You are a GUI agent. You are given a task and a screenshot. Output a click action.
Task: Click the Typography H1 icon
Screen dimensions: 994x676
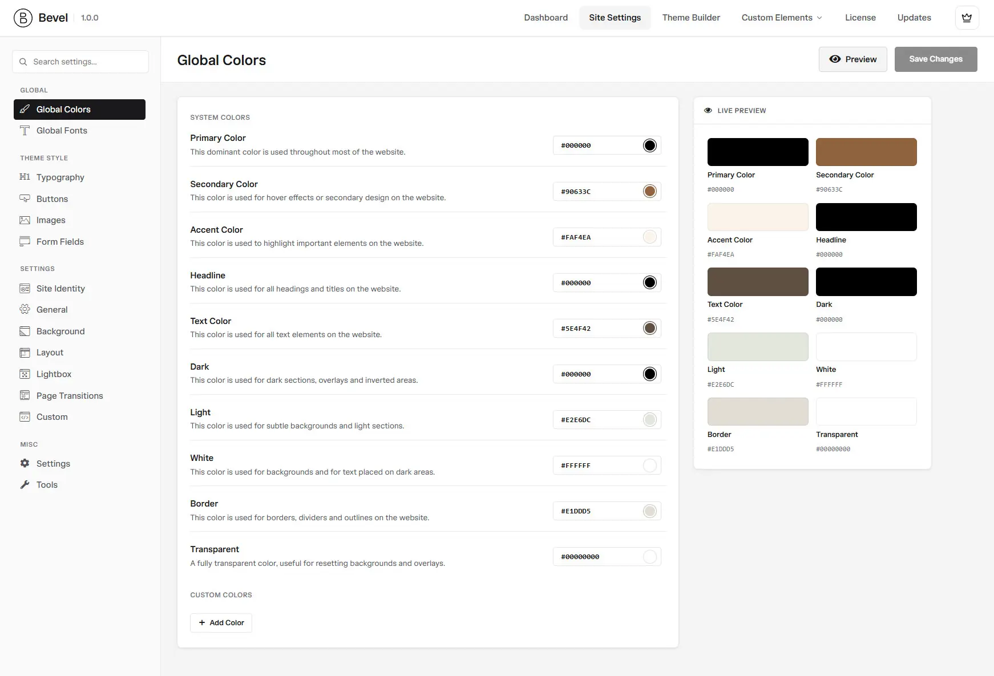25,177
